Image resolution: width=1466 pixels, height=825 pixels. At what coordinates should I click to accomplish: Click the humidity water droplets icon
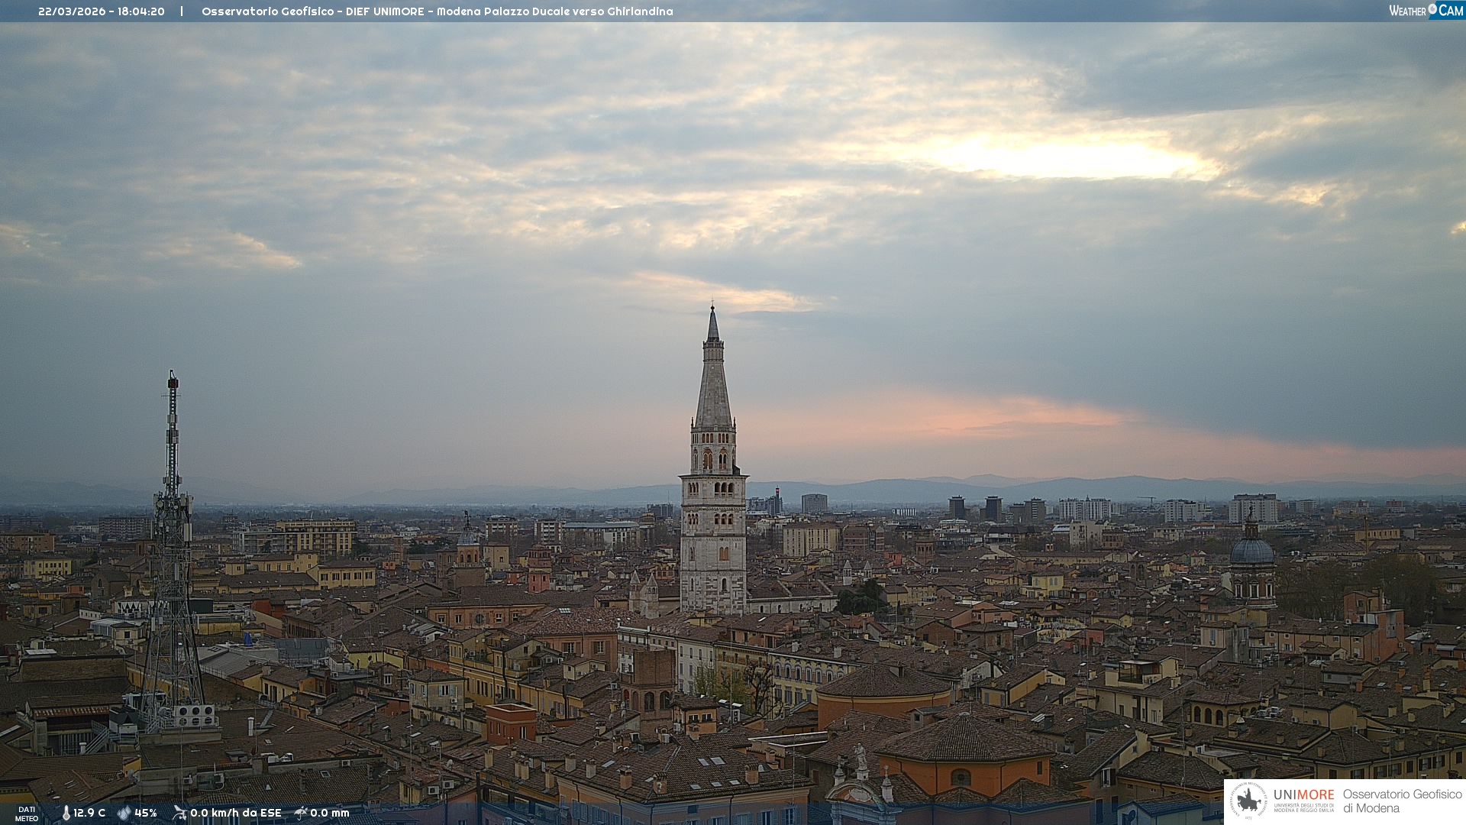124,813
